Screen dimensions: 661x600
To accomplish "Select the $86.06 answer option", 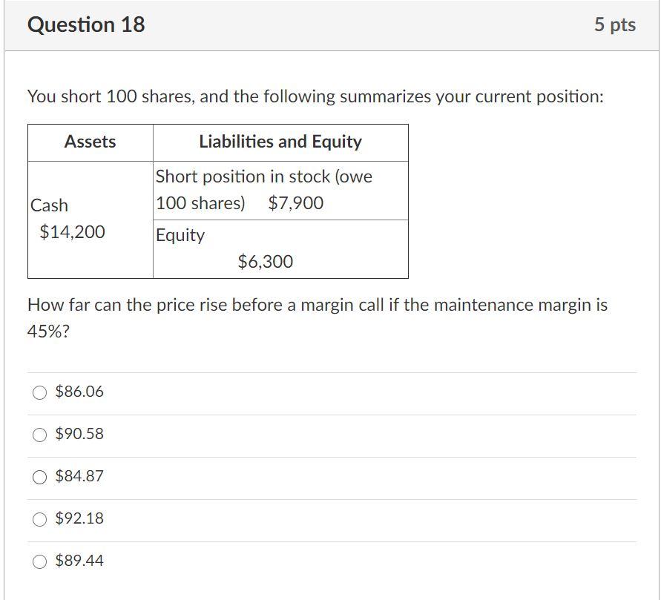I will (x=39, y=392).
